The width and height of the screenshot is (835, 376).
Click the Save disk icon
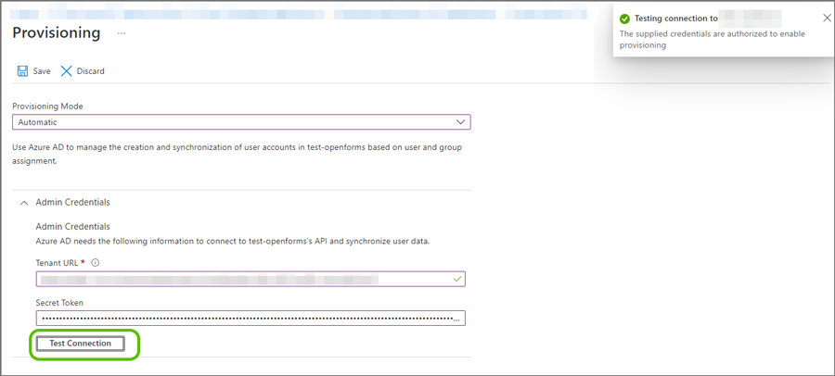tap(22, 71)
